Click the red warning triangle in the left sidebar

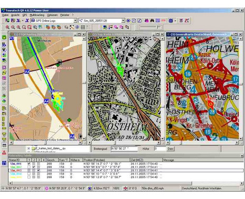(x=4, y=152)
